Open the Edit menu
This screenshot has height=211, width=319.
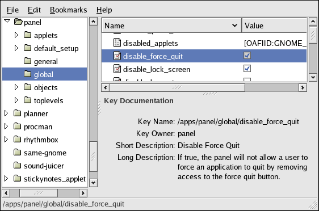click(x=34, y=10)
